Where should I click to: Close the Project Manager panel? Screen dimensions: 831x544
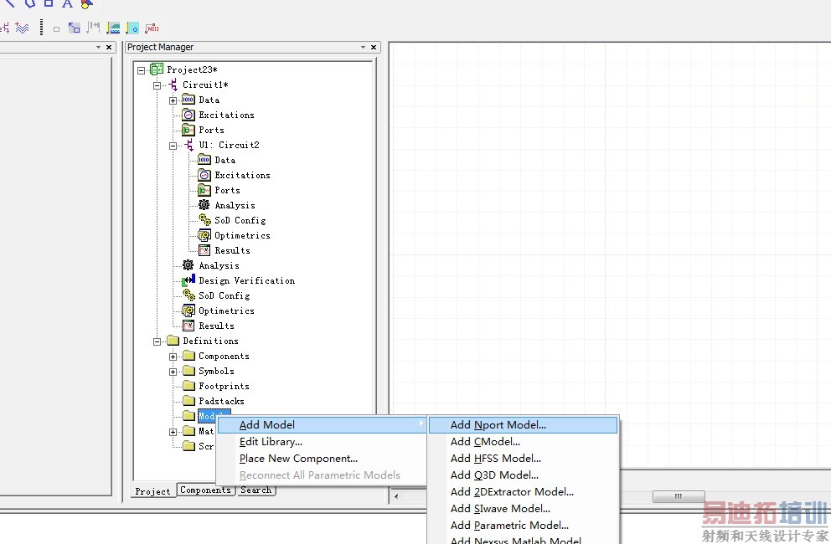point(374,47)
